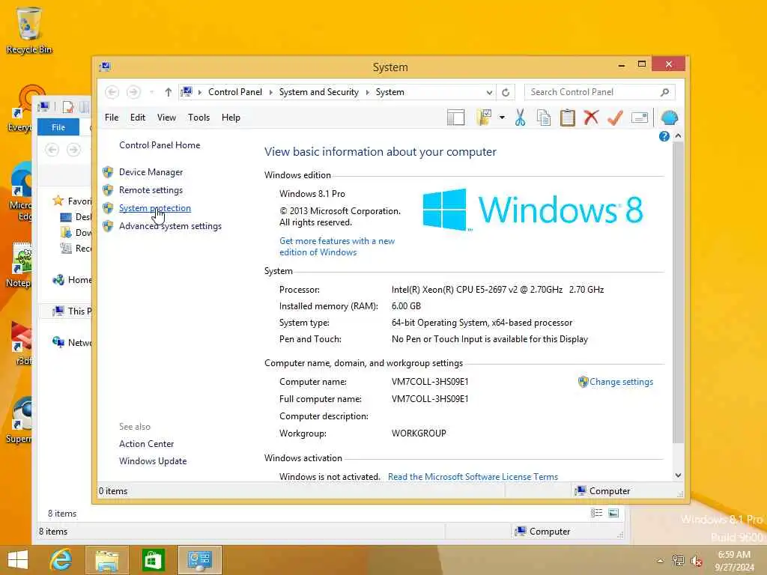Click the Back arrow in System window
This screenshot has width=767, height=575.
(112, 92)
